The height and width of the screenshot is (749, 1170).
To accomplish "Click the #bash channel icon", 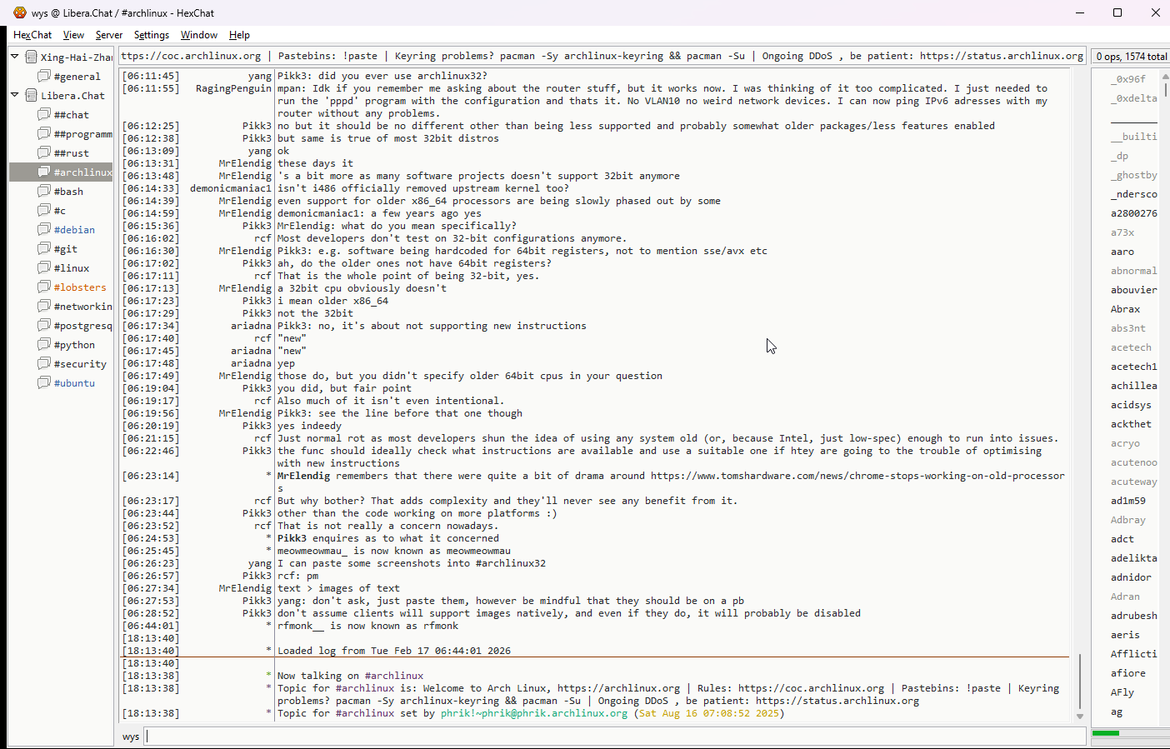I will coord(44,191).
